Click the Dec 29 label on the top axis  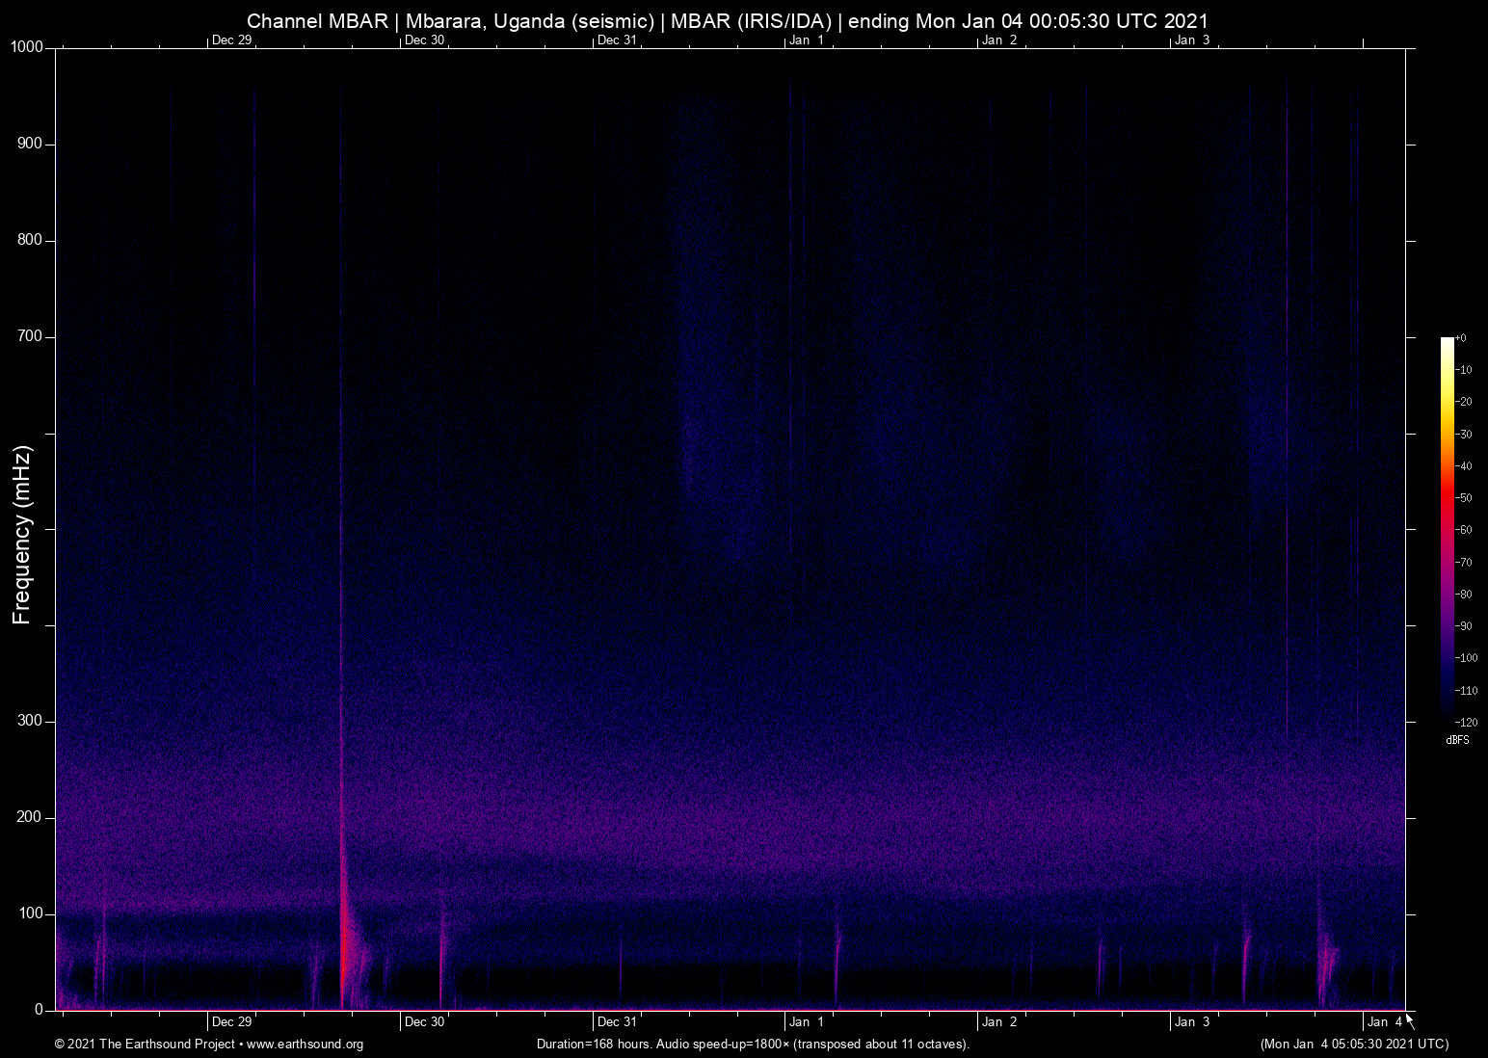[x=231, y=40]
